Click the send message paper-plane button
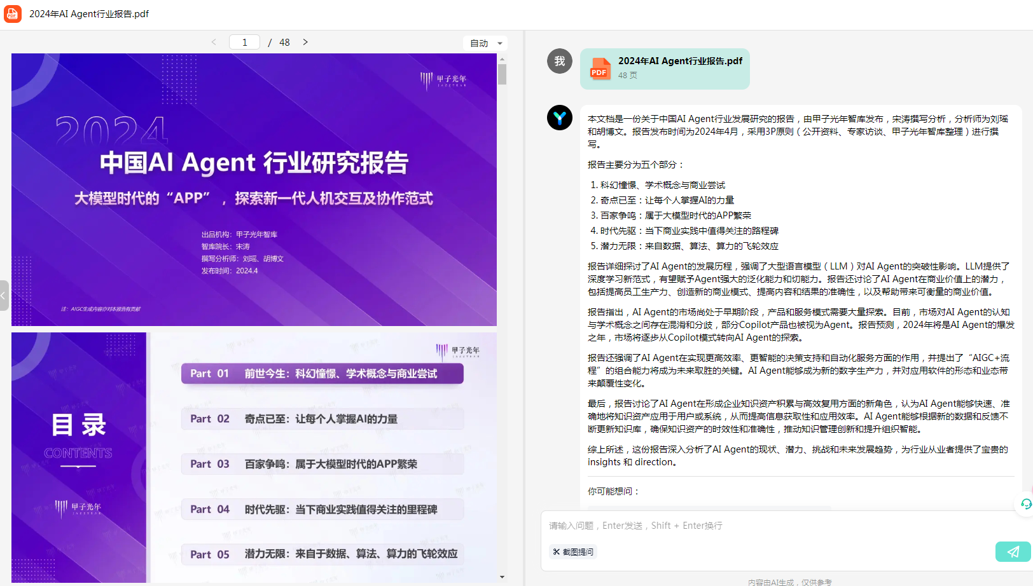Screen dimensions: 1033x586 [x=1013, y=552]
